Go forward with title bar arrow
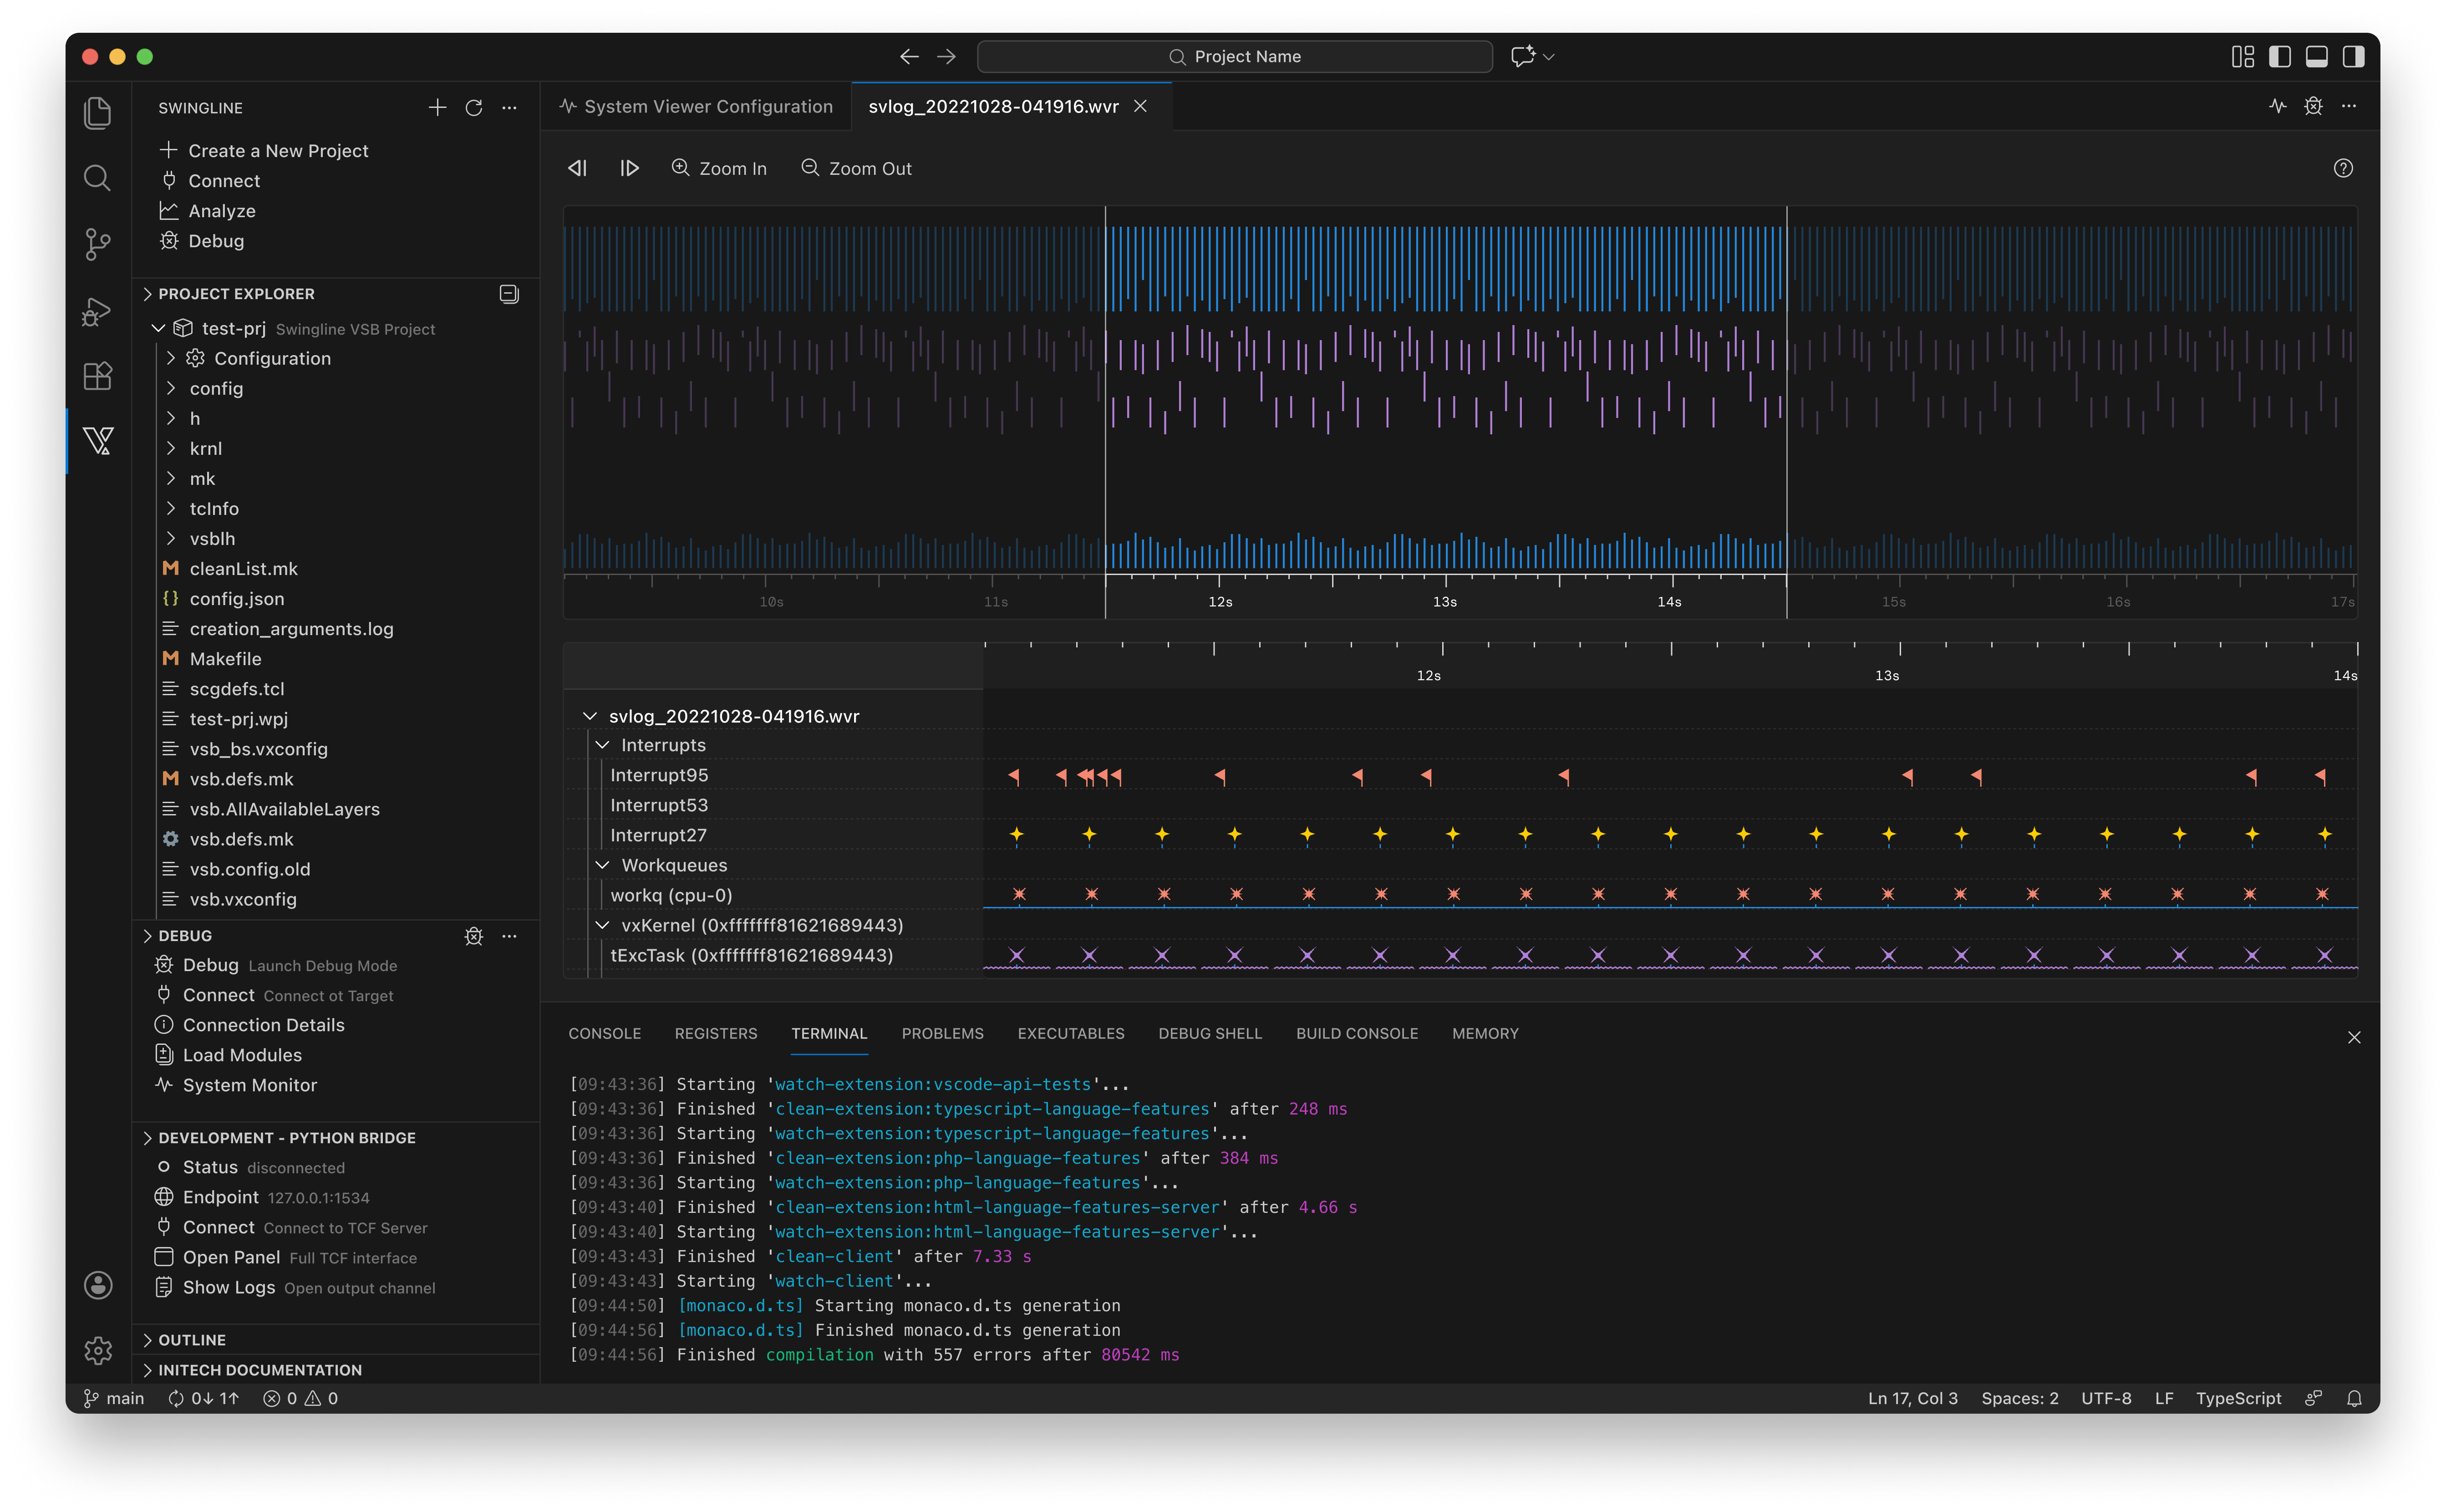 (946, 56)
